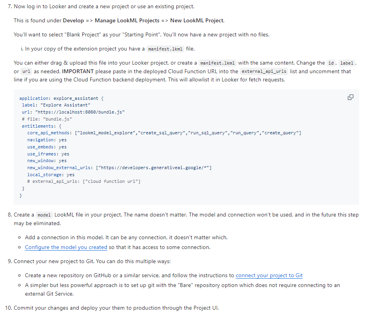
Task: Click the inline code 'label' in the paragraph
Action: (x=347, y=63)
